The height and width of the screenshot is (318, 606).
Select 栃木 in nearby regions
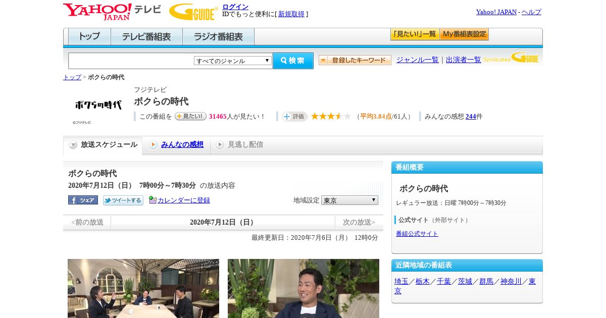(423, 281)
